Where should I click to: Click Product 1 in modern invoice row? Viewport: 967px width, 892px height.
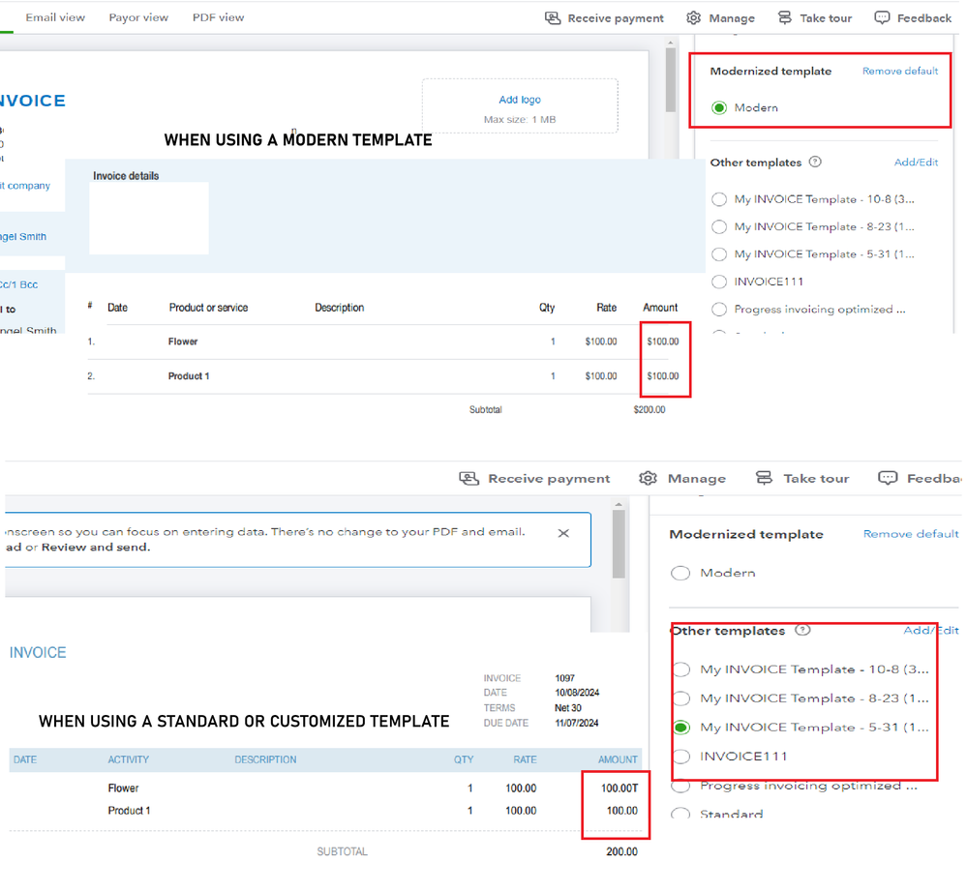[x=189, y=376]
